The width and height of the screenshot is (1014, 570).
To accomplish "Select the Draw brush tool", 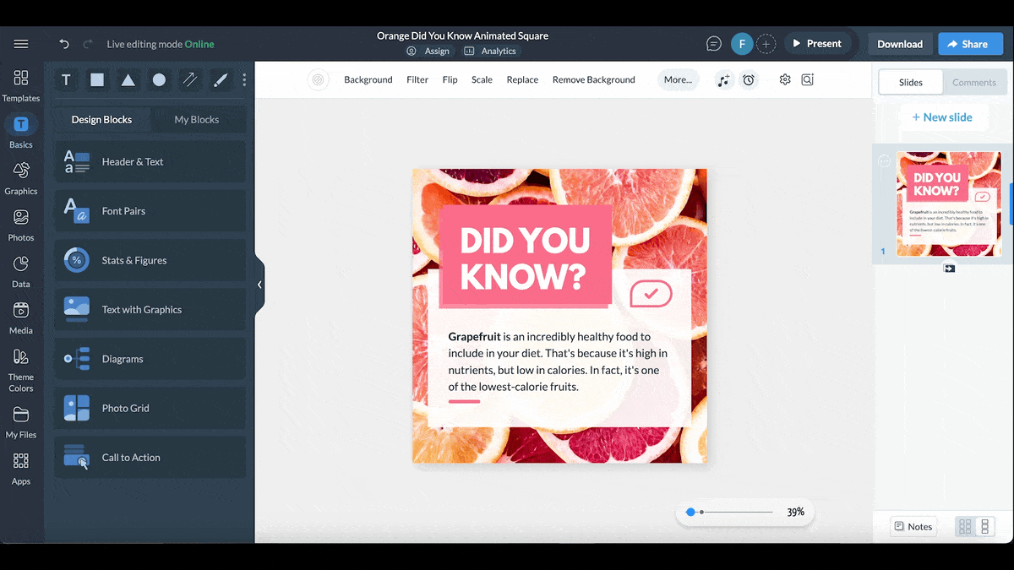I will tap(220, 79).
